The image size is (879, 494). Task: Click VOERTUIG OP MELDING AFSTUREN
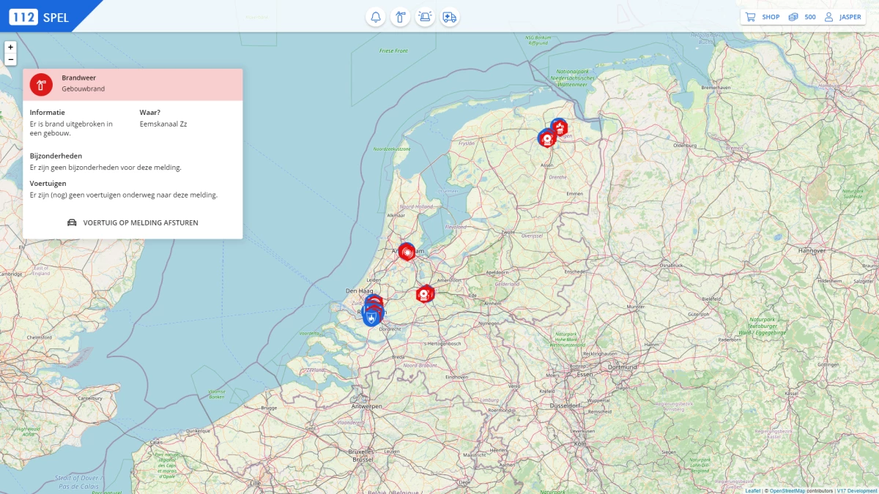point(132,222)
